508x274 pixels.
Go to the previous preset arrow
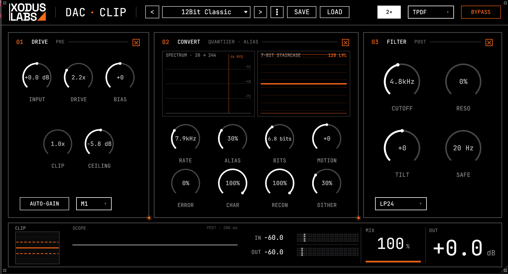pyautogui.click(x=152, y=12)
